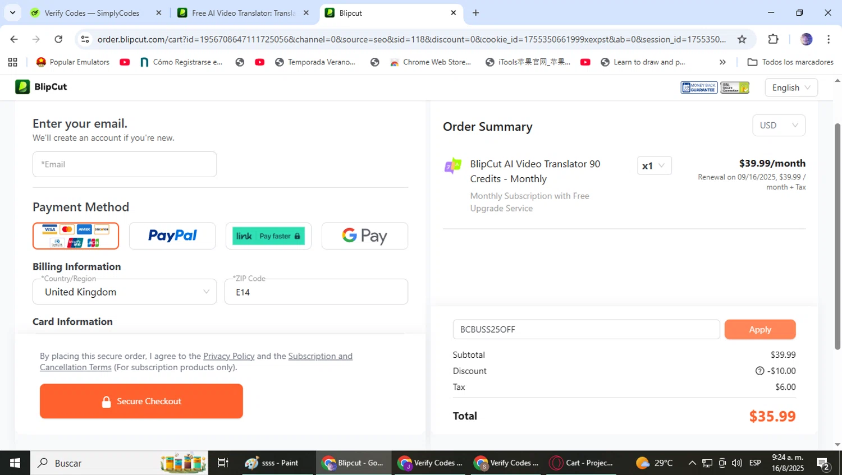Screen dimensions: 842x475
Task: Click the Secure Checkout button
Action: coord(141,401)
